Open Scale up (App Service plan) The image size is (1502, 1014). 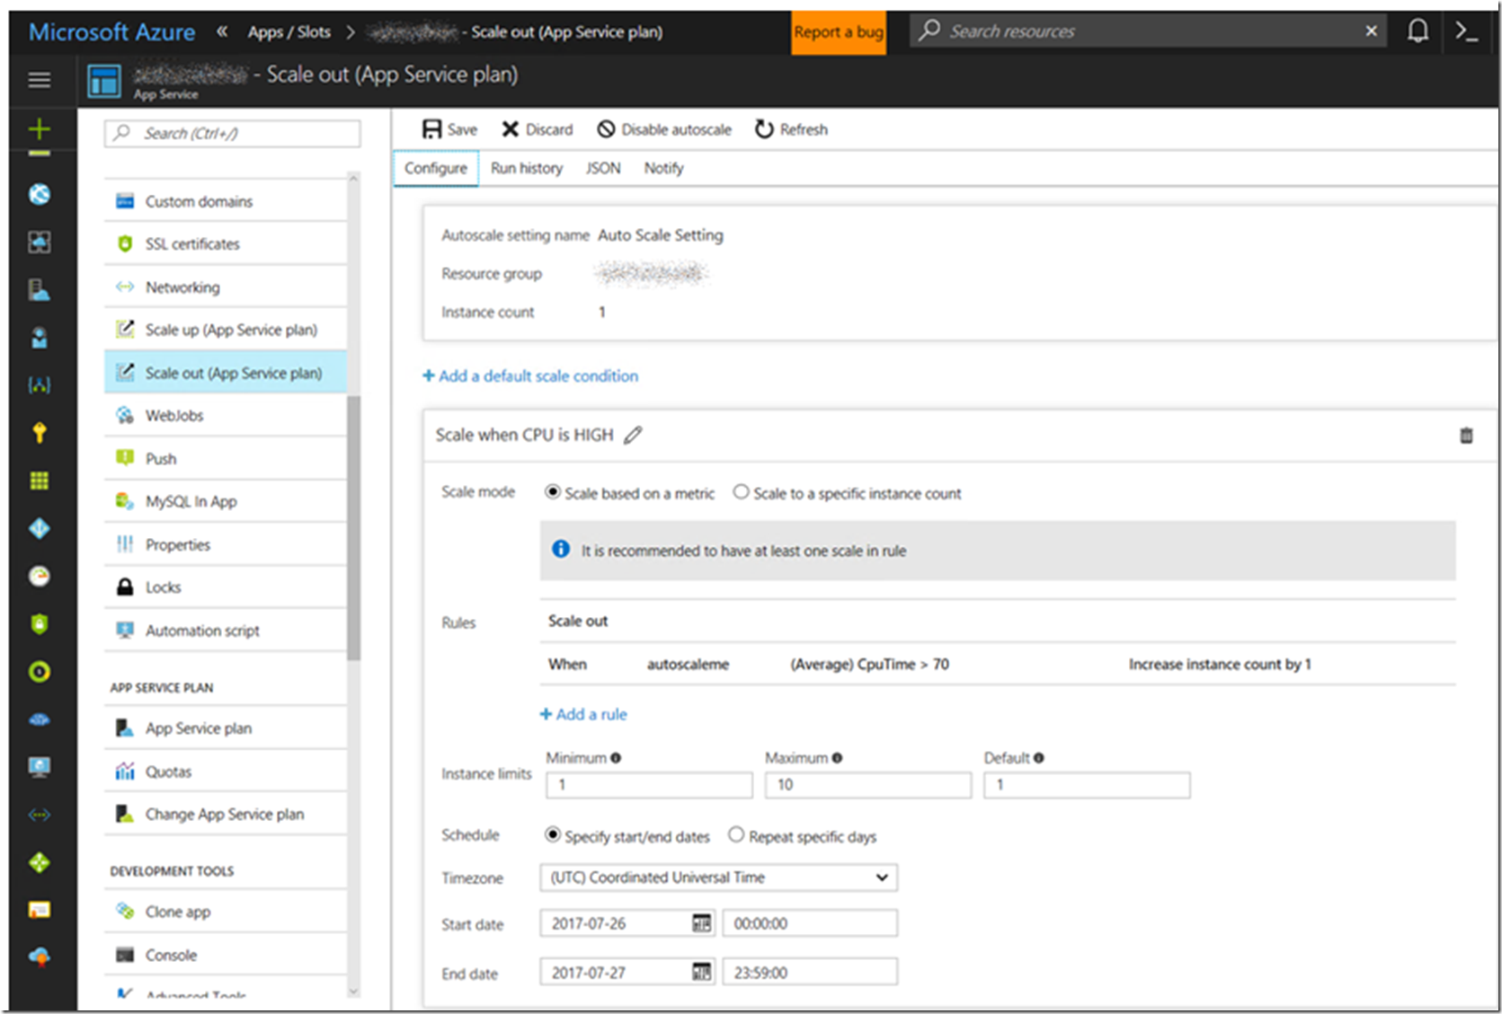click(225, 330)
